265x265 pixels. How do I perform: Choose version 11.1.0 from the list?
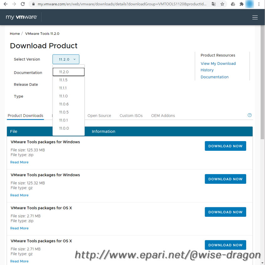pyautogui.click(x=68, y=96)
